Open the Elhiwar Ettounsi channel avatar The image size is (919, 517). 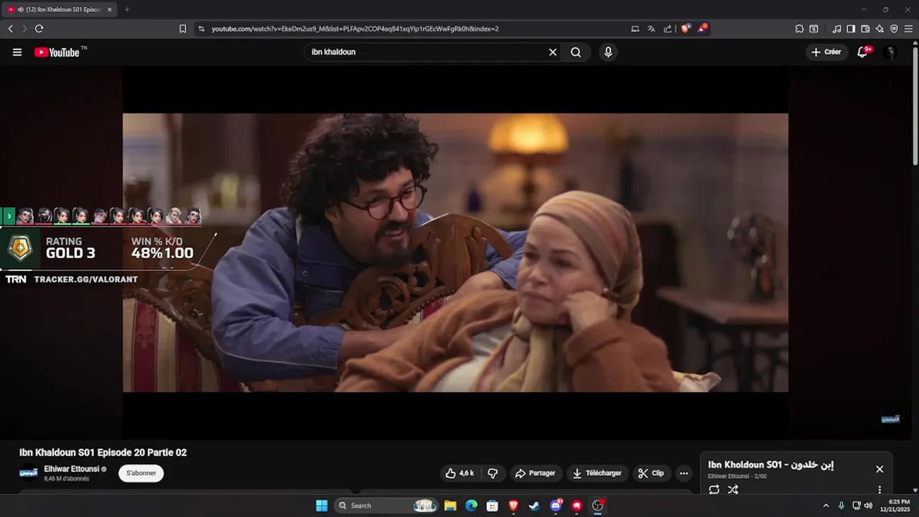click(29, 473)
